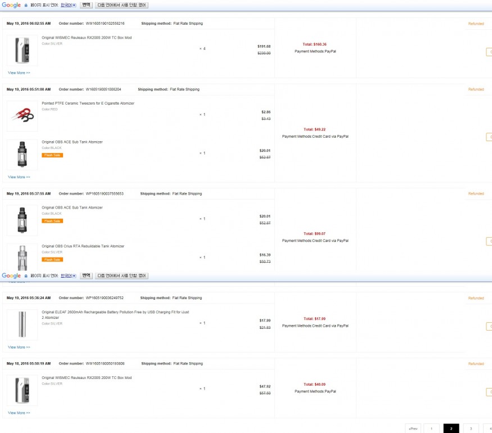Click View More in order WW1605190102558216
The height and width of the screenshot is (433, 492).
click(x=19, y=73)
